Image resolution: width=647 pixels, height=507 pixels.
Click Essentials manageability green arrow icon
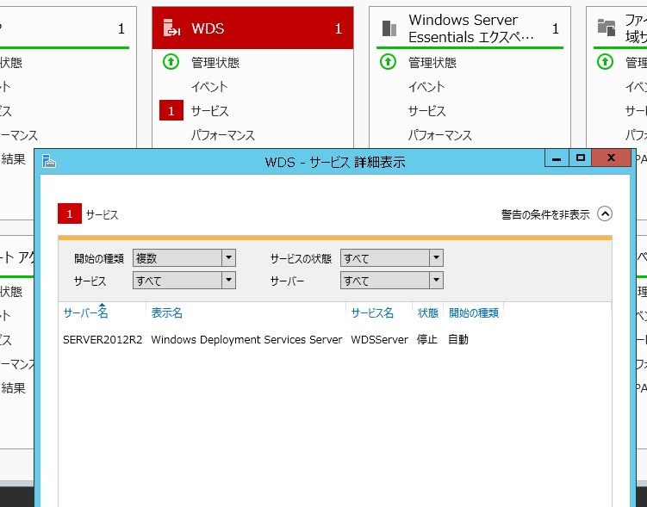coord(388,62)
